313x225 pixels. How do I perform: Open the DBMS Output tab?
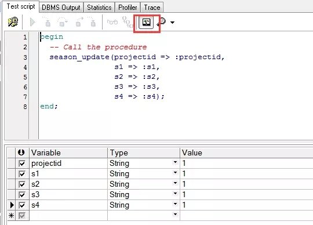[61, 8]
